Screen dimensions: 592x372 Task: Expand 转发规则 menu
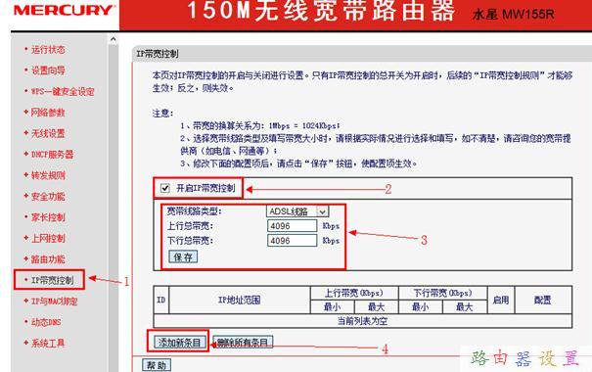point(48,175)
